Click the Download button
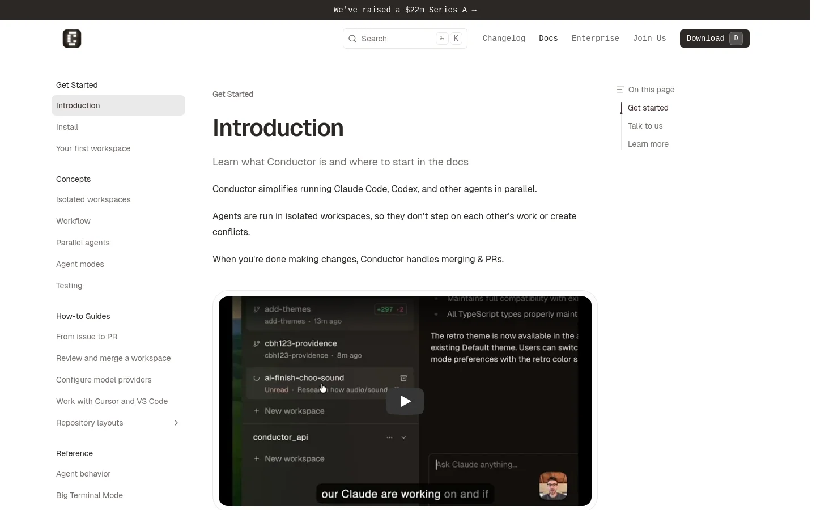This screenshot has width=816, height=510. [715, 39]
